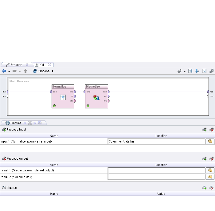This screenshot has height=211, width=215.
Task: Close the XML tab
Action: tap(49, 64)
